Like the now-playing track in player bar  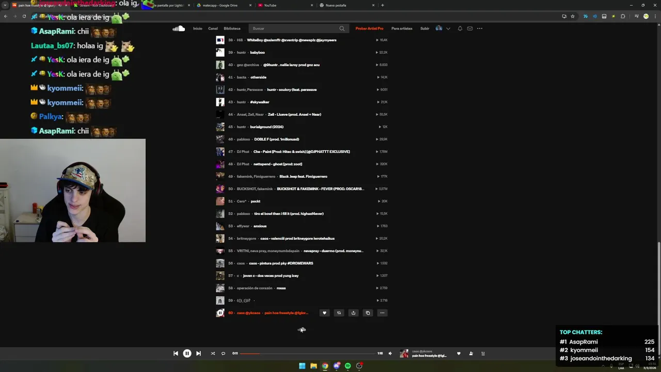pyautogui.click(x=459, y=353)
